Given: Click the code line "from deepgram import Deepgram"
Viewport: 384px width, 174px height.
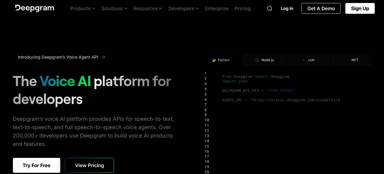Looking at the screenshot, I should [x=256, y=77].
